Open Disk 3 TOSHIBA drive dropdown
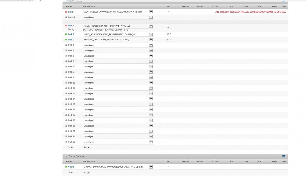The width and height of the screenshot is (306, 178). 118,40
